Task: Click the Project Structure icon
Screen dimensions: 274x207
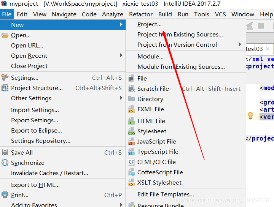Action: pos(5,88)
